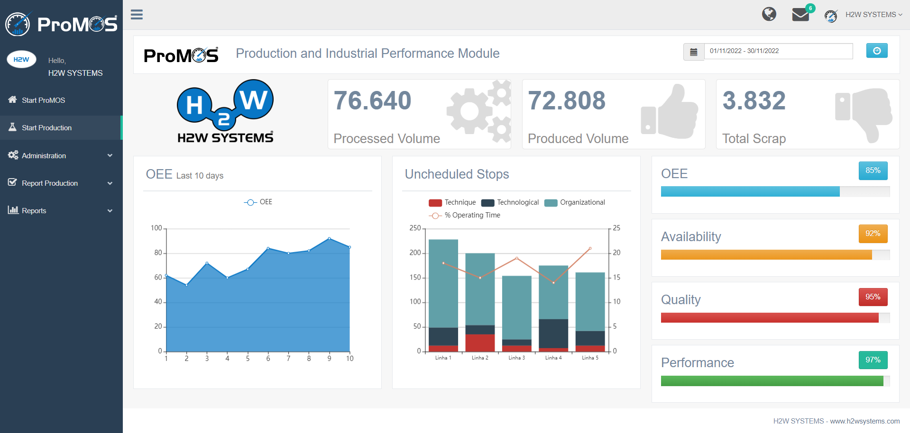Screen dimensions: 910x433
Task: Click the OEE Last 10 days heading
Action: [184, 175]
